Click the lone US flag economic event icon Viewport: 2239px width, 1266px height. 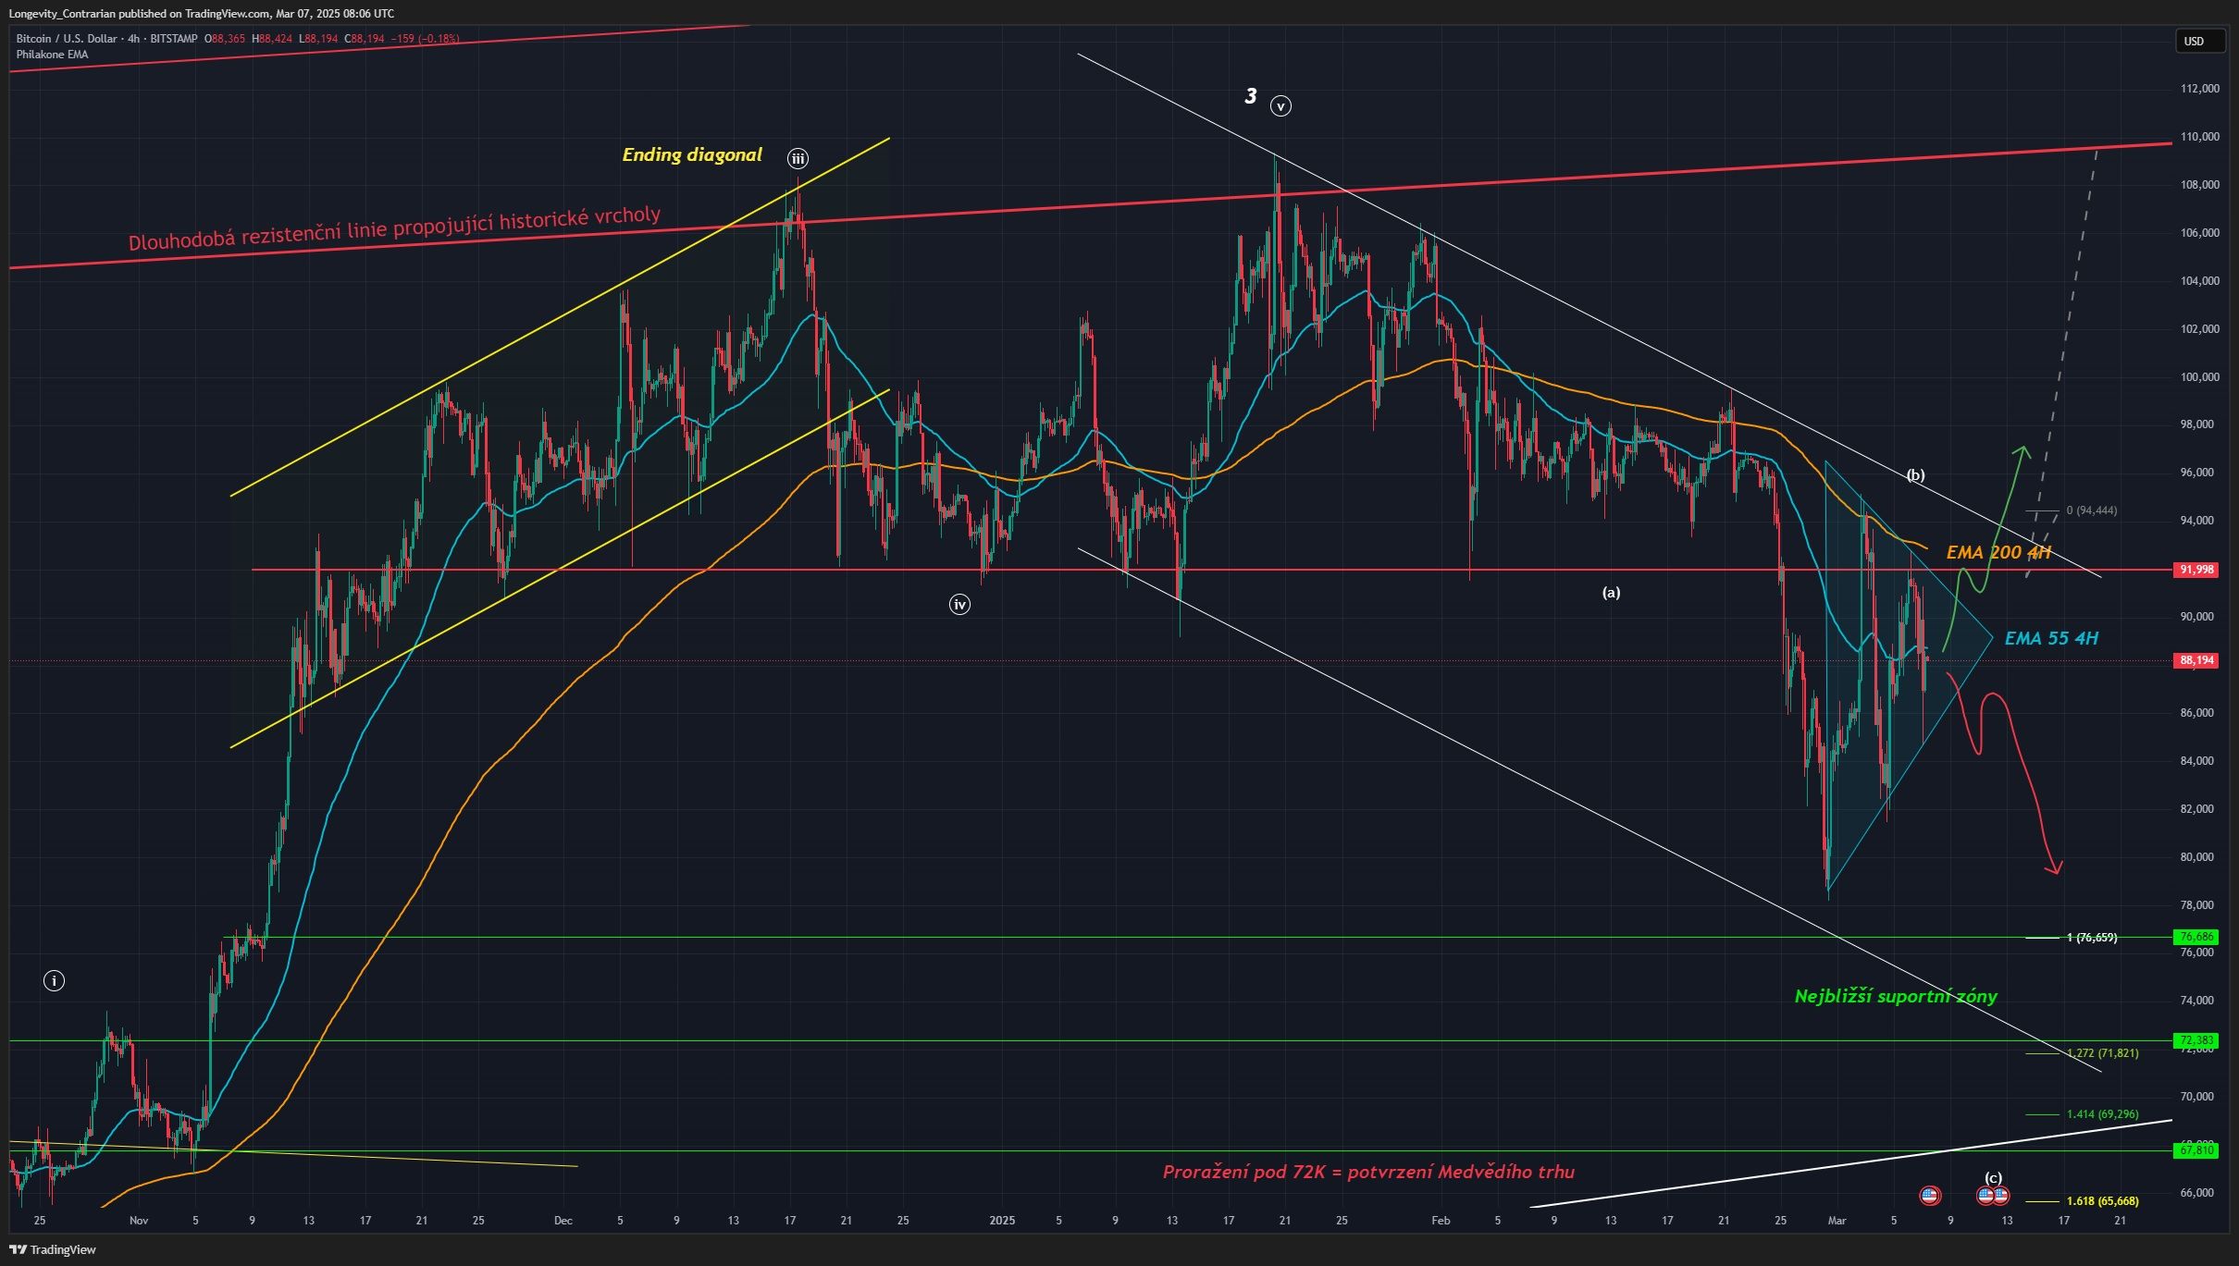pos(1929,1196)
